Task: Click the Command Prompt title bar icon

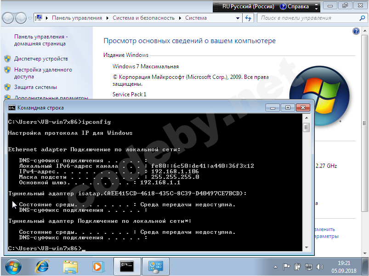Action: pos(12,108)
